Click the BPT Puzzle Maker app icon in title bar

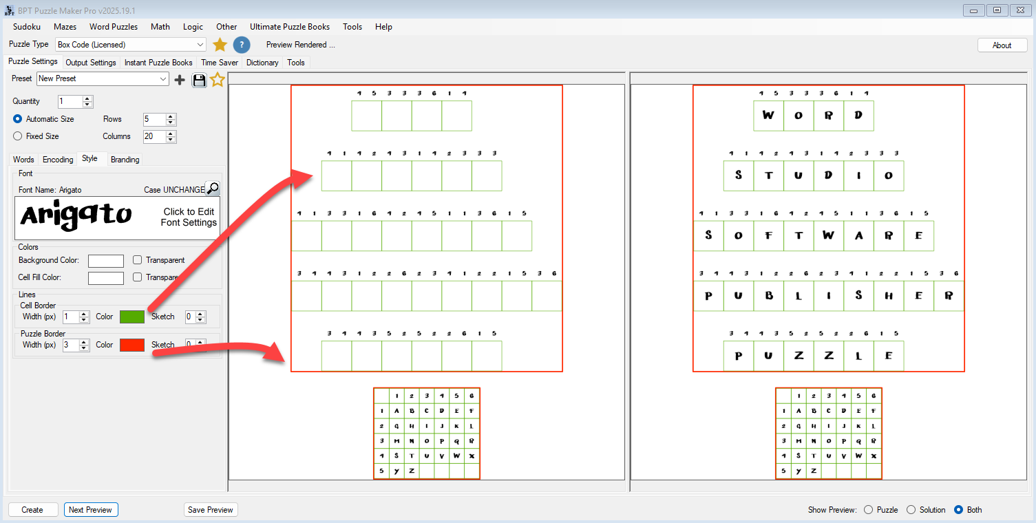[x=9, y=10]
